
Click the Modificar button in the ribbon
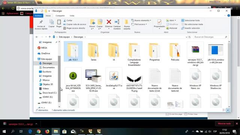tap(172, 24)
